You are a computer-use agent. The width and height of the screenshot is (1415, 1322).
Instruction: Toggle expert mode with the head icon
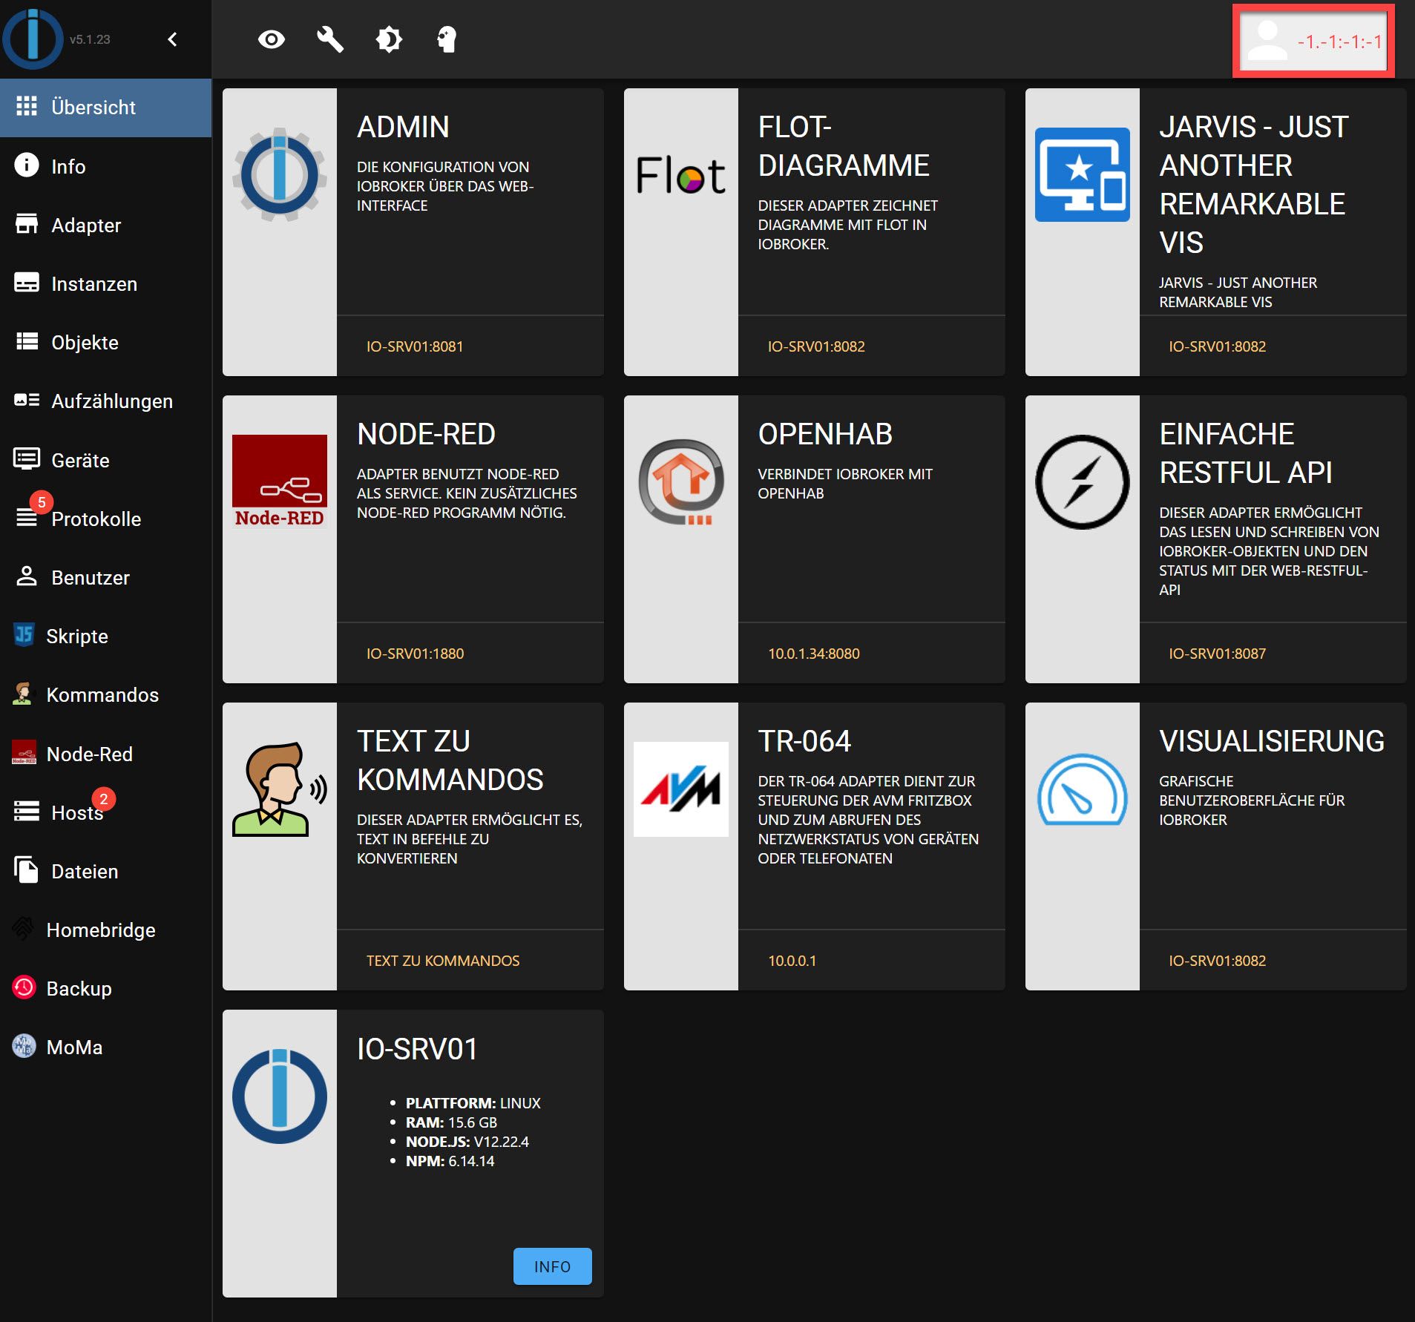(x=447, y=39)
